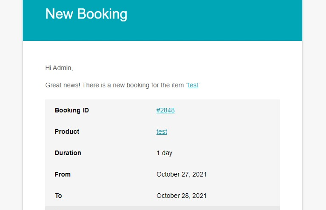Click the "New Booking" header title
This screenshot has height=210, width=326.
[x=86, y=14]
